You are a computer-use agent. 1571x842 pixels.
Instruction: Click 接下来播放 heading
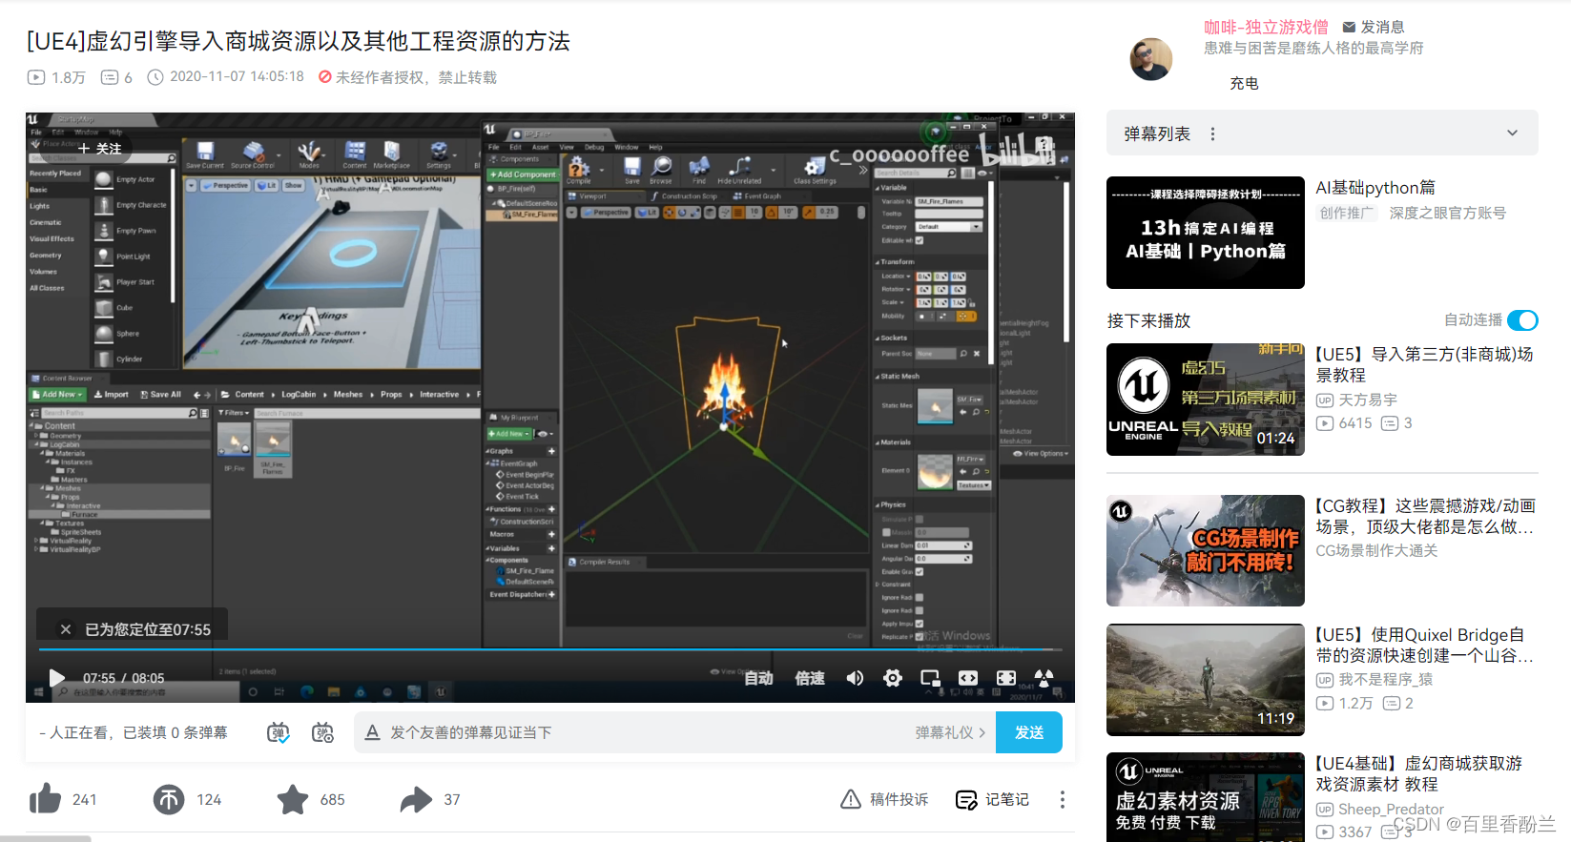(1148, 320)
